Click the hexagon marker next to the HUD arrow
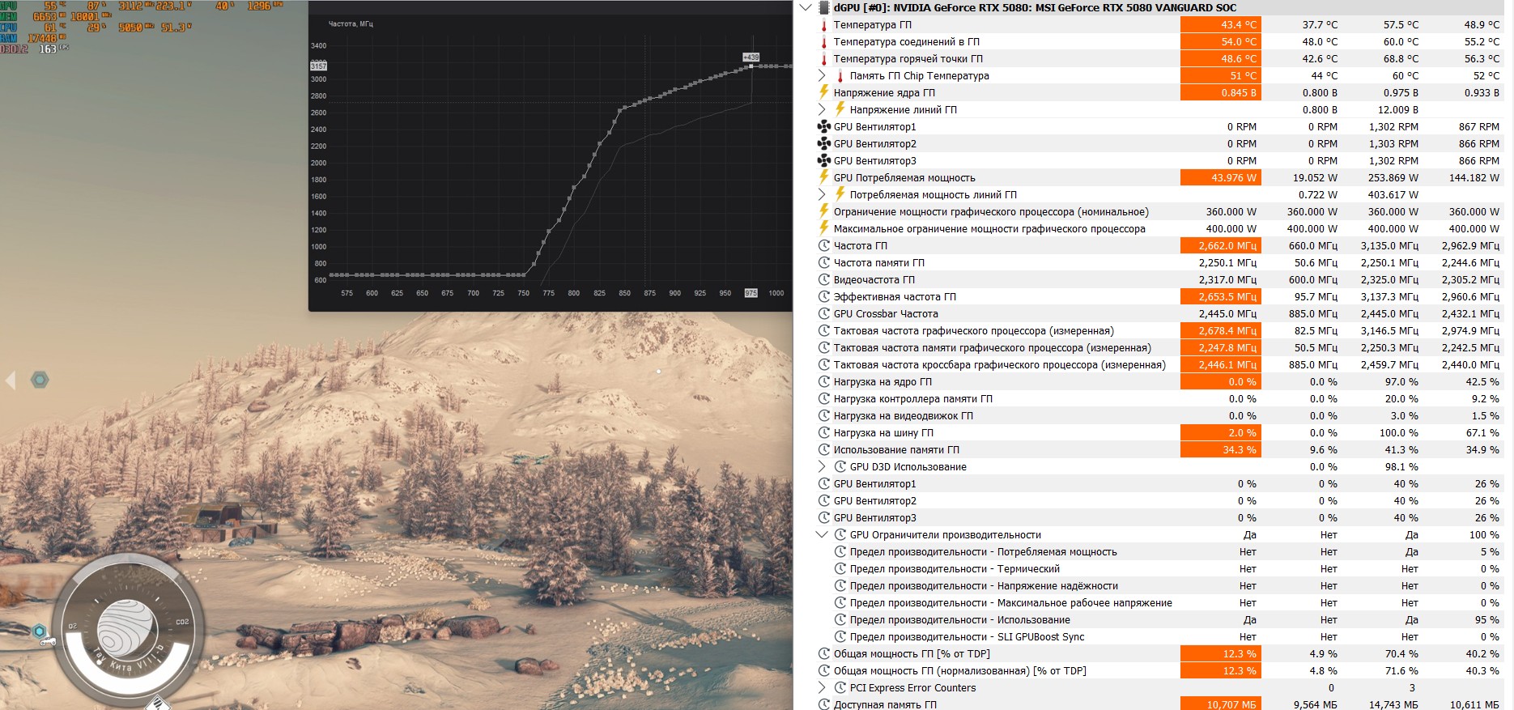1514x710 pixels. tap(40, 380)
